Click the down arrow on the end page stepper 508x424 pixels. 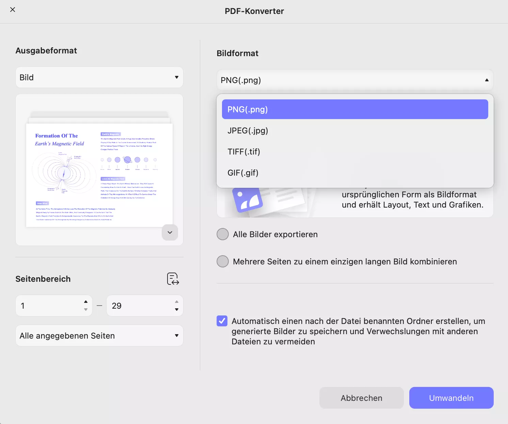(176, 310)
